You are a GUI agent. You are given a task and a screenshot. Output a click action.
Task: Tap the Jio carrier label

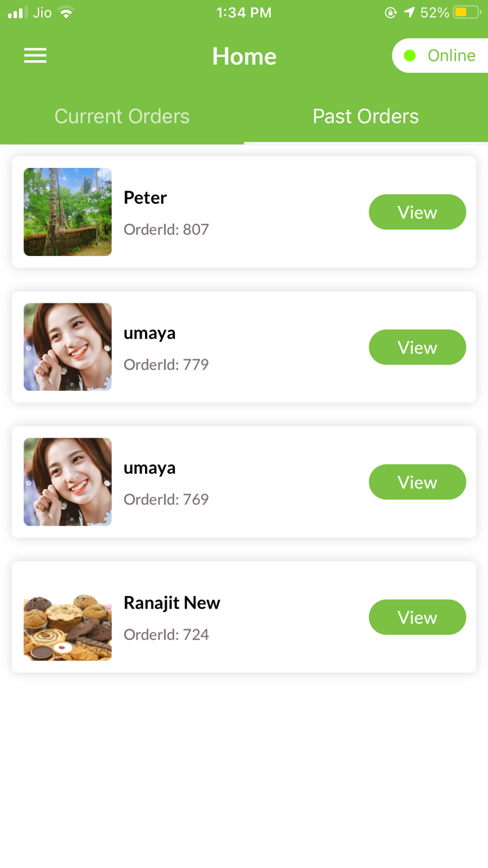(x=42, y=12)
